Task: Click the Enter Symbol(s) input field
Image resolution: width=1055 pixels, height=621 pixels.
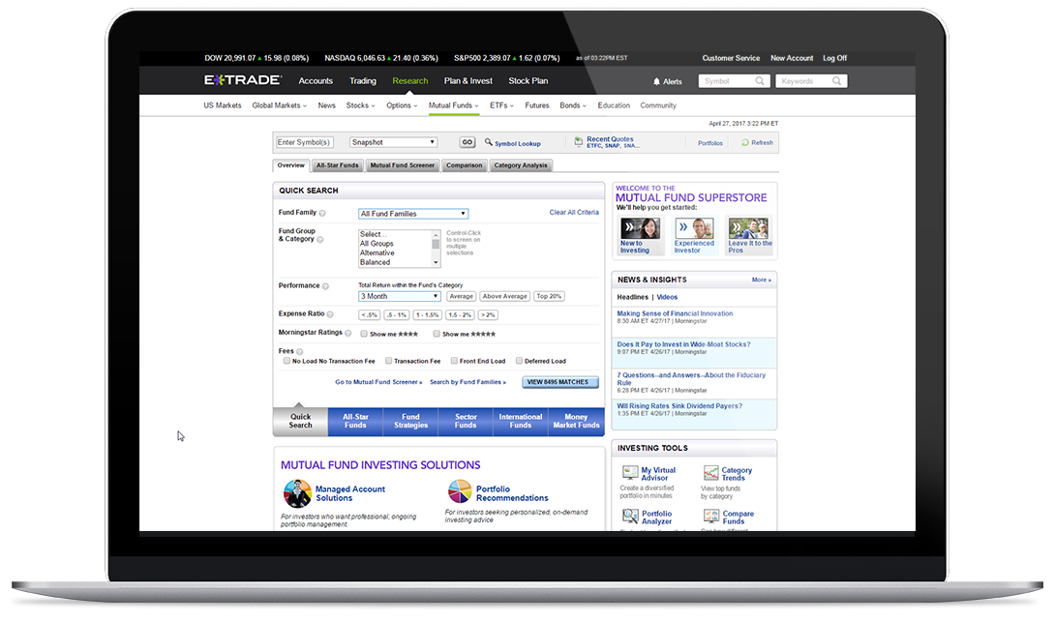Action: pyautogui.click(x=304, y=142)
